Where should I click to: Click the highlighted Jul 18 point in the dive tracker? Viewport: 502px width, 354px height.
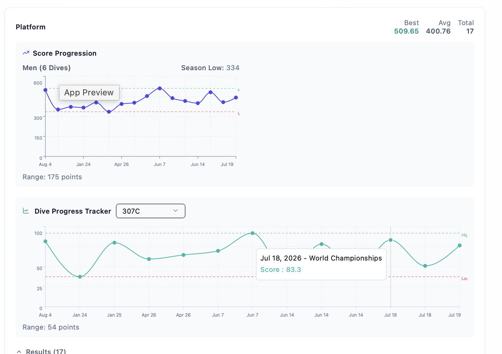pos(391,240)
